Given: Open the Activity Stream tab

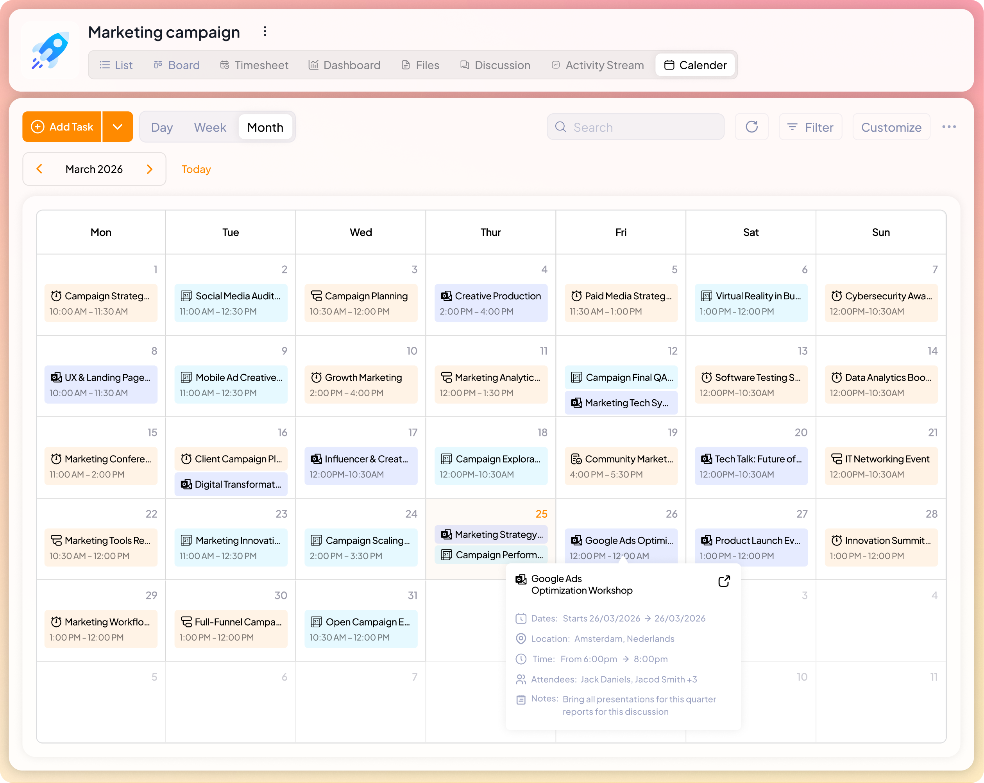Looking at the screenshot, I should (x=598, y=65).
